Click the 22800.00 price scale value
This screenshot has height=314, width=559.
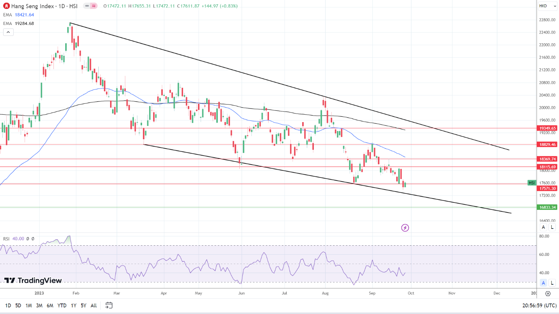coord(547,20)
